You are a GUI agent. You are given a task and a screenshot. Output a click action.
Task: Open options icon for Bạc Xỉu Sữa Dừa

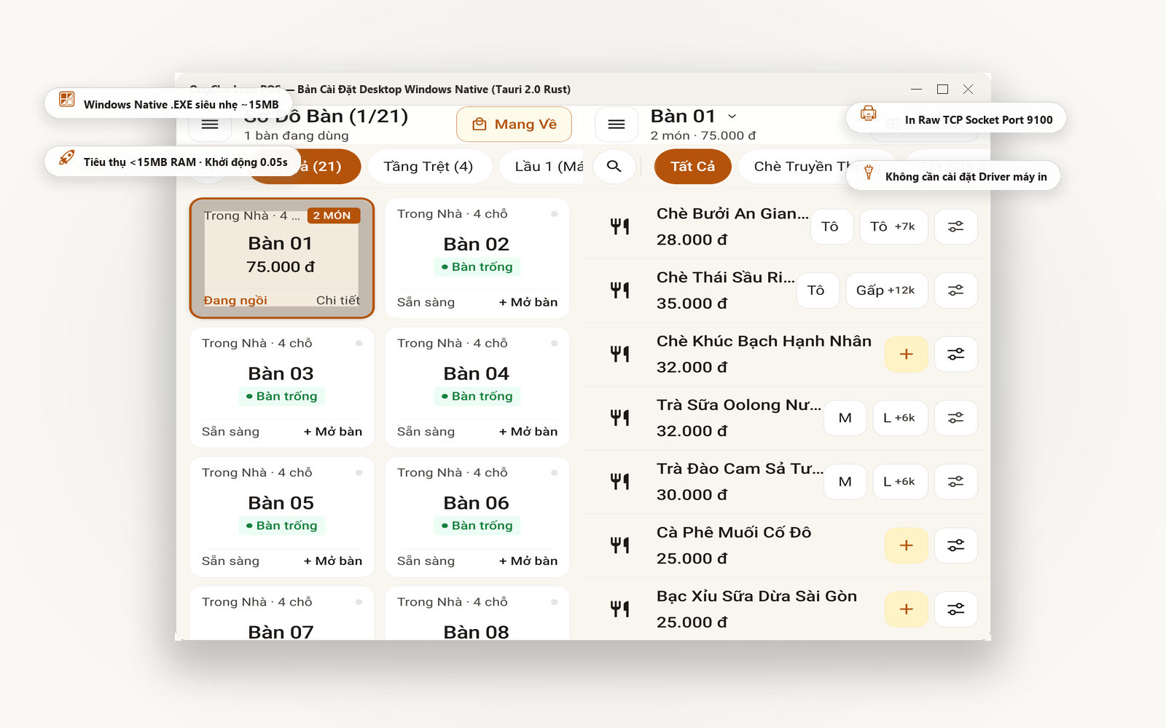click(x=955, y=609)
